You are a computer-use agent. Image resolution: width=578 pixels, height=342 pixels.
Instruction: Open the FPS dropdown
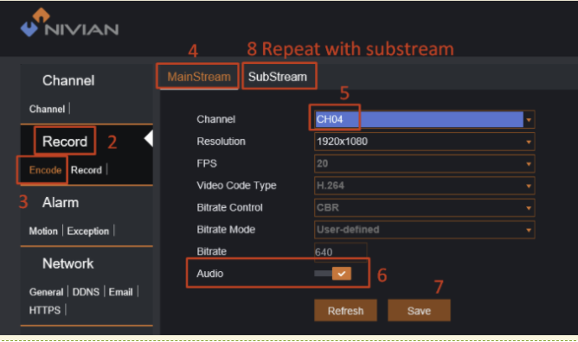424,163
